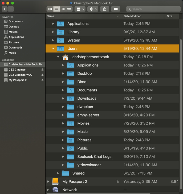This screenshot has width=183, height=194.
Task: Eject the CSZ Cinemas WD2 drive
Action: click(42, 75)
